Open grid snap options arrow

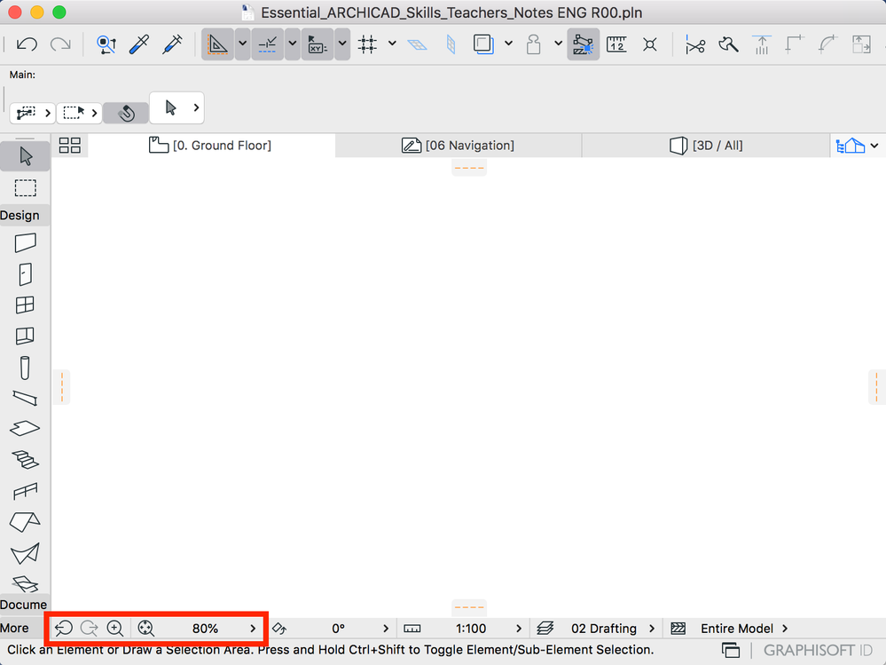coord(392,44)
